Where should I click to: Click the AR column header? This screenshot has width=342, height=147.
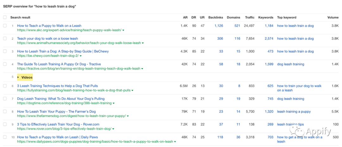coord(185,17)
